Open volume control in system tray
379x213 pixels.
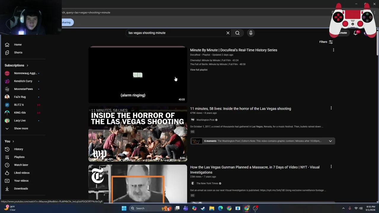[361, 208]
